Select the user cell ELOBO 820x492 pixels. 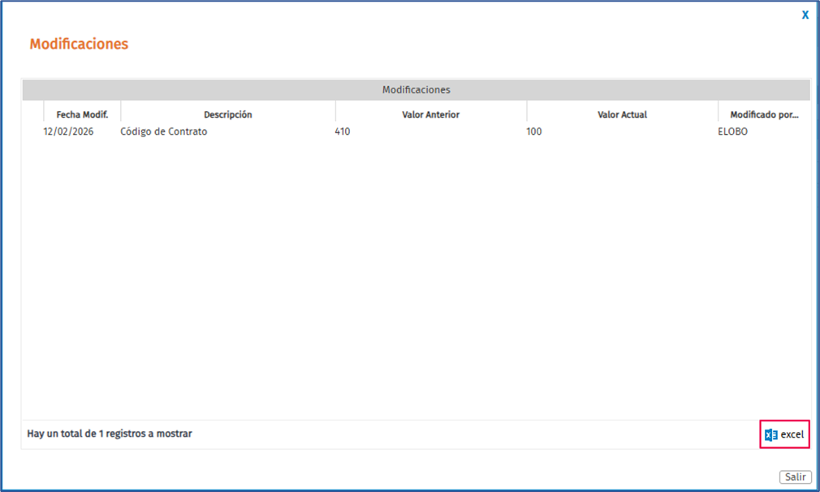732,132
